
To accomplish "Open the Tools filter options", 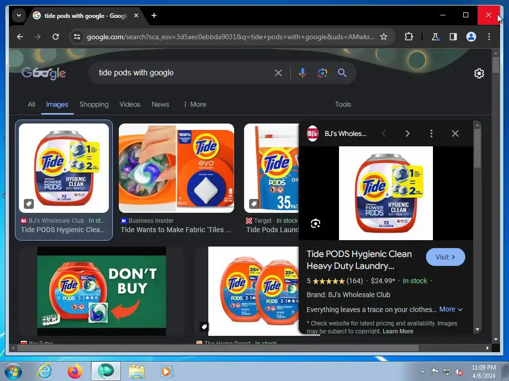I will pyautogui.click(x=343, y=104).
